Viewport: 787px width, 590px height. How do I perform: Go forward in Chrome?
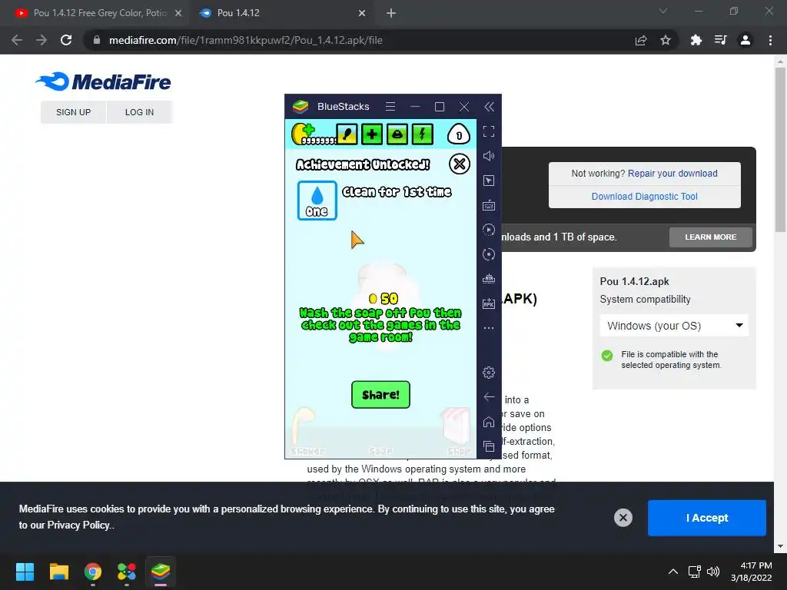[x=42, y=40]
